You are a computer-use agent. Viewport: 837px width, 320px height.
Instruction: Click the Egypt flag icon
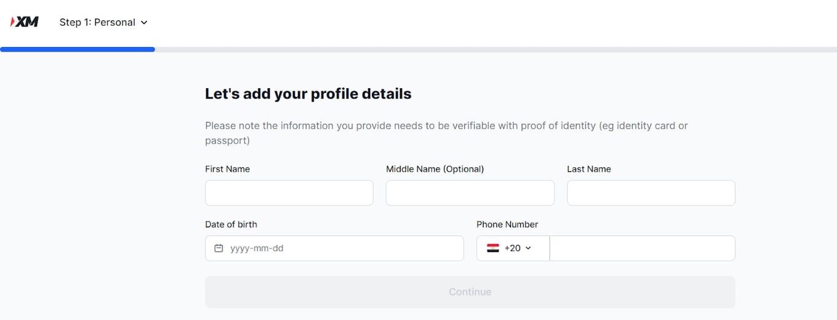point(493,248)
